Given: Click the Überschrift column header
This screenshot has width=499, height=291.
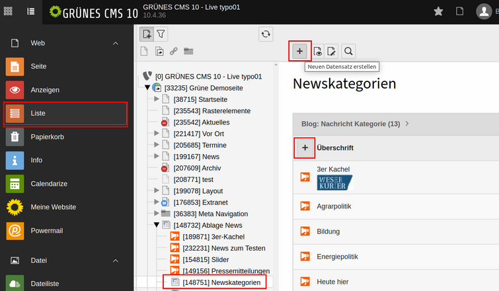Looking at the screenshot, I should (335, 148).
